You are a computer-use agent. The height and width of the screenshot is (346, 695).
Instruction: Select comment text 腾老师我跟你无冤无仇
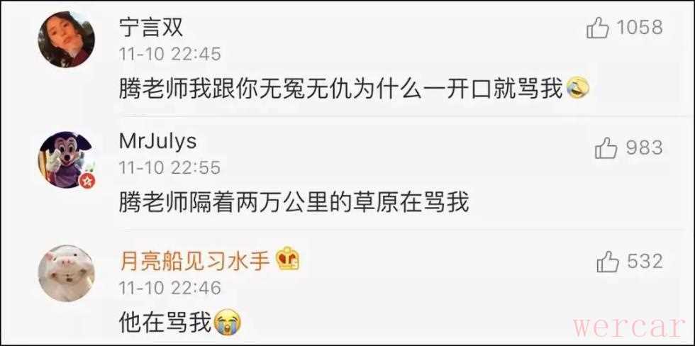pos(235,89)
